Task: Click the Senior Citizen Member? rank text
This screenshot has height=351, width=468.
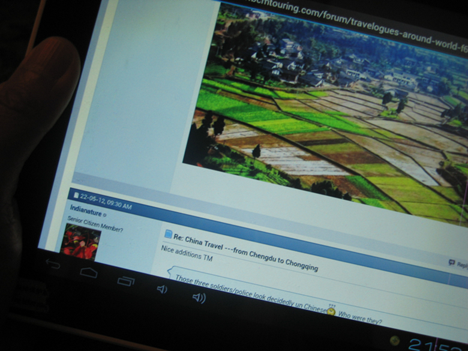Action: pos(95,224)
